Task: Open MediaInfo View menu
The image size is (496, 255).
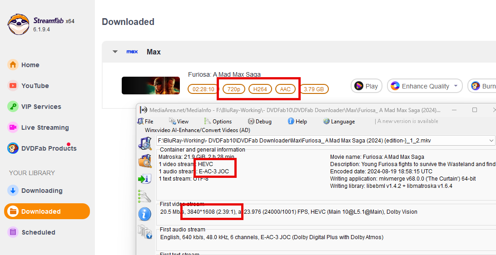Action: pyautogui.click(x=179, y=121)
